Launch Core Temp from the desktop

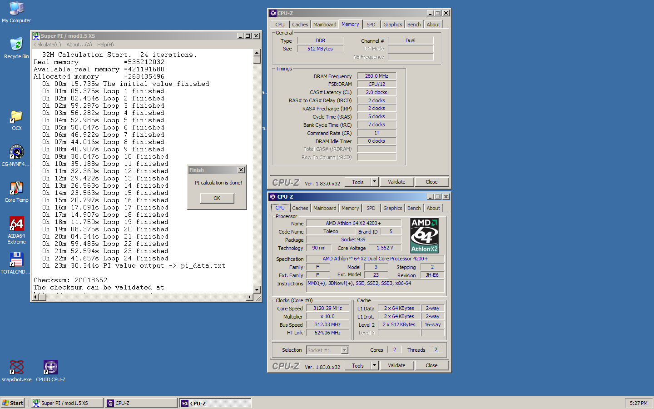tap(16, 192)
